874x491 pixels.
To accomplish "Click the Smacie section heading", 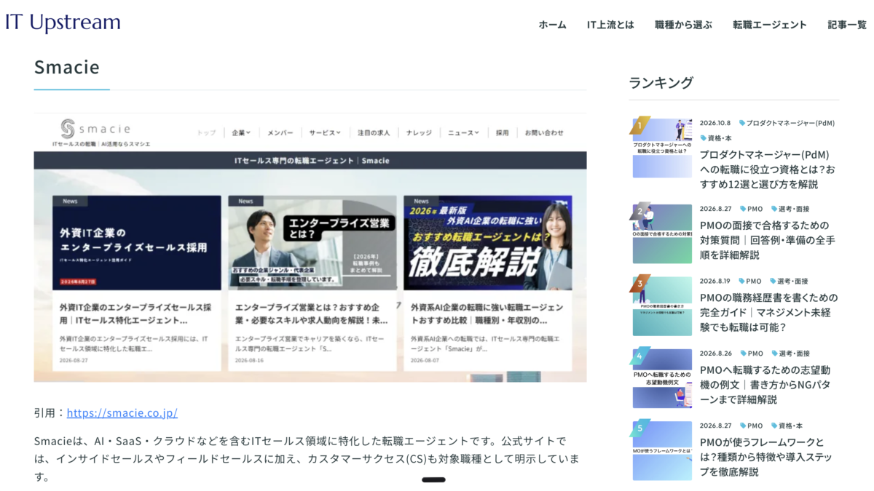I will (66, 67).
